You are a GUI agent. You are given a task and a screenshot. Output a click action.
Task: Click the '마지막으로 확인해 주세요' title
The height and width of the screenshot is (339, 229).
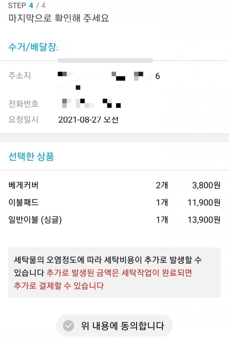point(59,18)
